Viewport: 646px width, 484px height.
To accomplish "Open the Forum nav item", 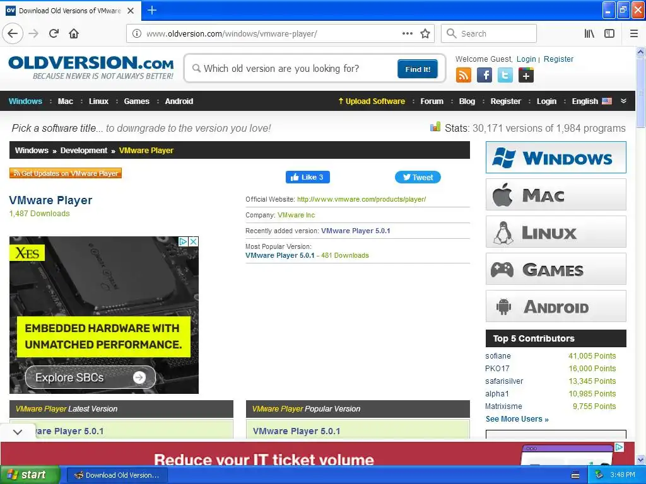I will [432, 101].
